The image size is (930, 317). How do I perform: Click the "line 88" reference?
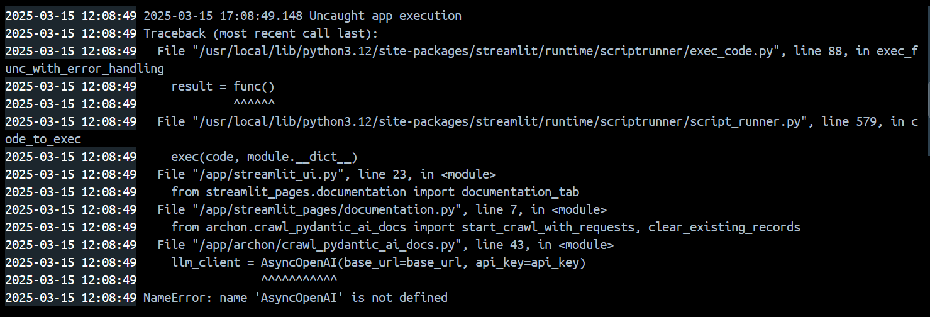click(x=818, y=51)
